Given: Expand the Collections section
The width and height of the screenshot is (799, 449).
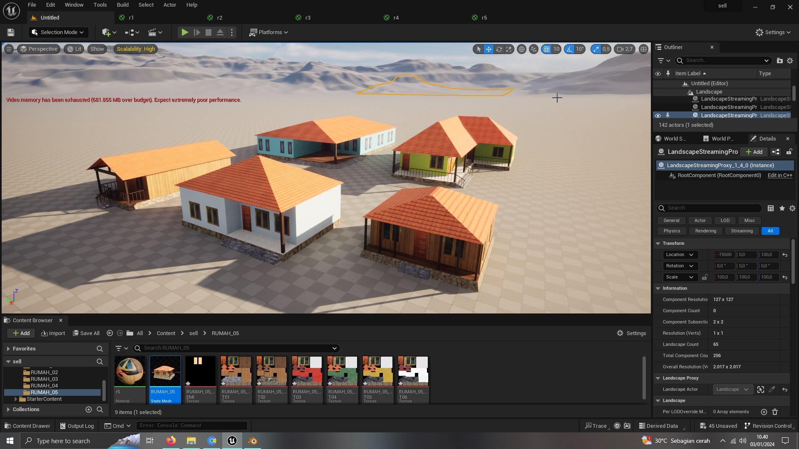Looking at the screenshot, I should [x=8, y=410].
